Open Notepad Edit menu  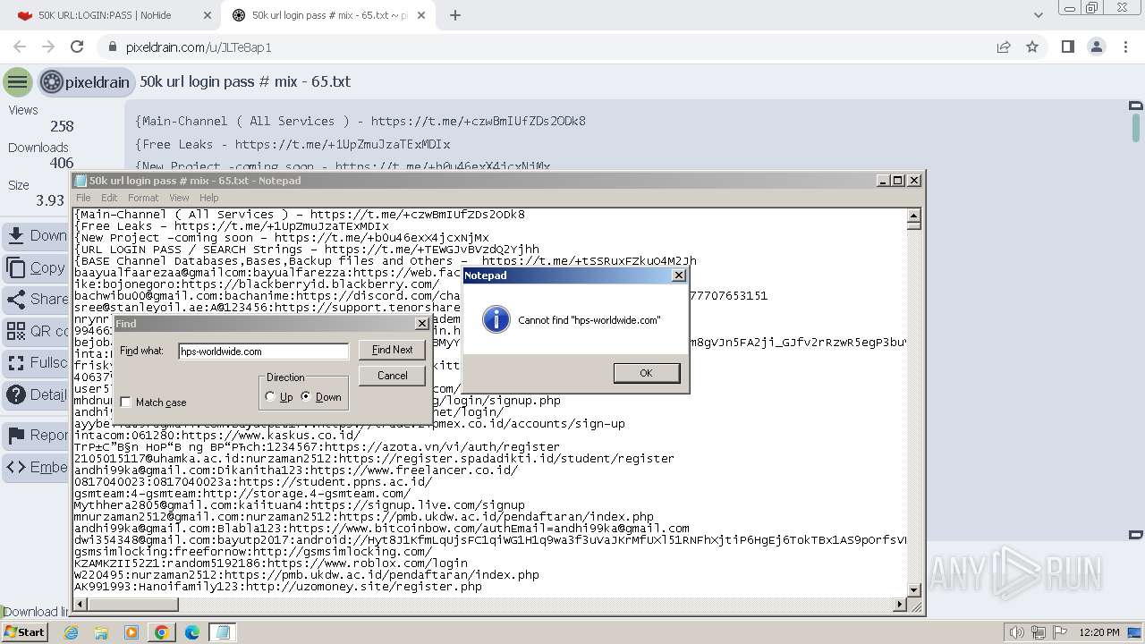[x=109, y=198]
